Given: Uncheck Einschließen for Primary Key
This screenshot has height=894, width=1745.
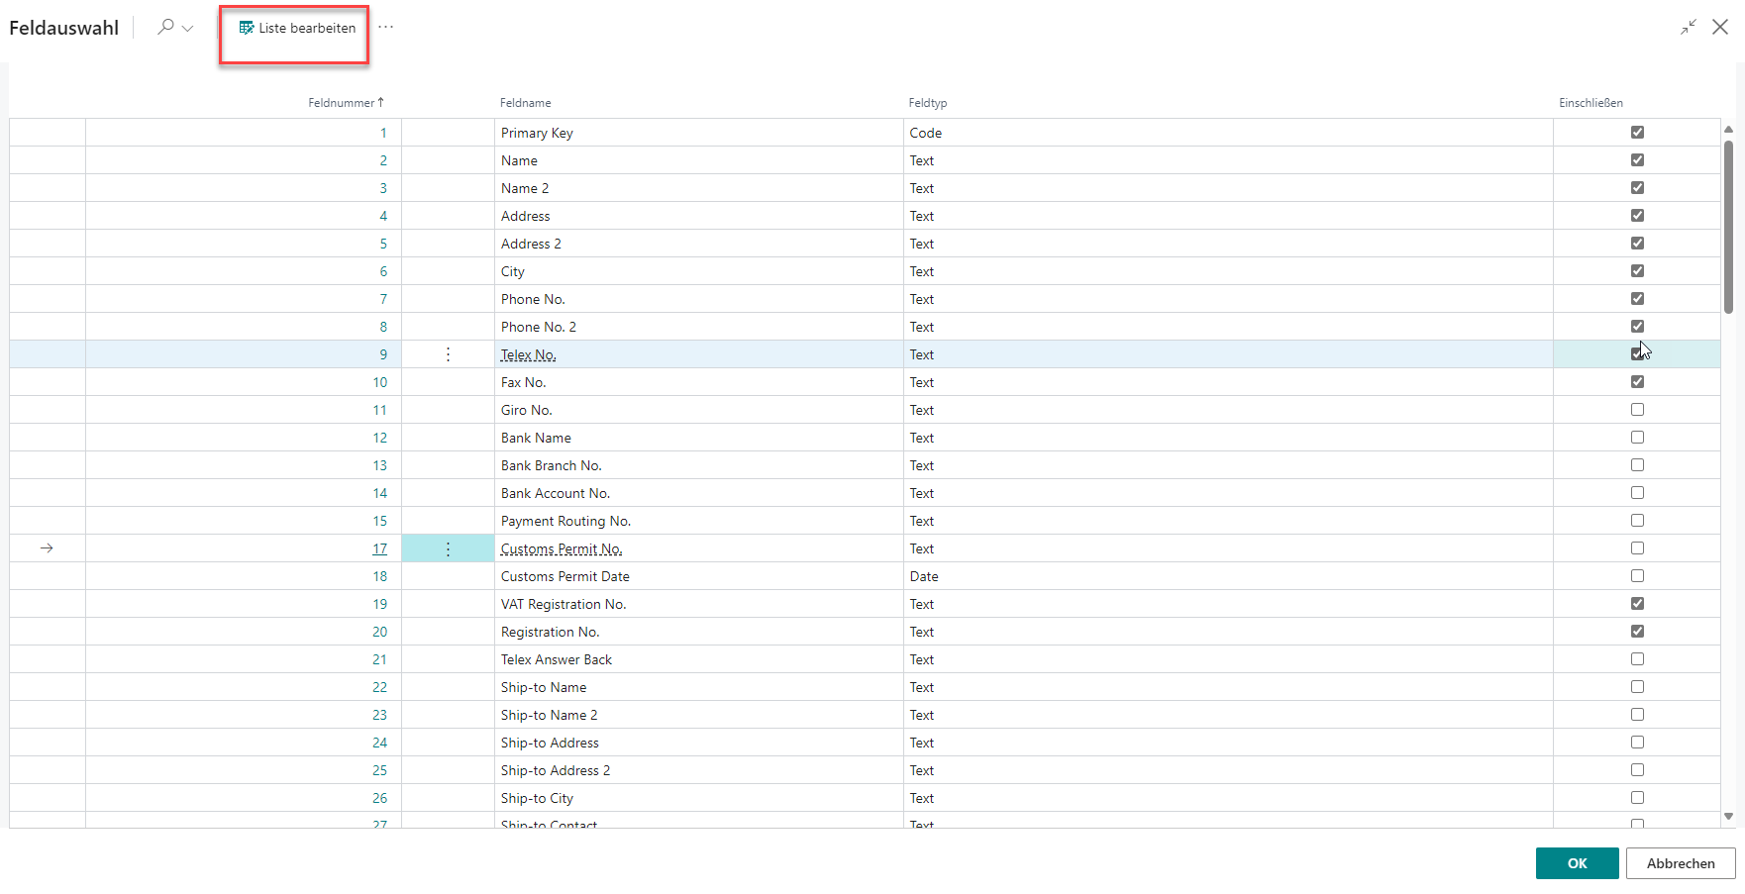Looking at the screenshot, I should point(1637,133).
